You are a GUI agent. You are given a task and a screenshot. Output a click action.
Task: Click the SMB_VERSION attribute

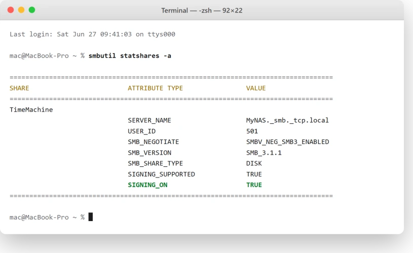tap(149, 153)
